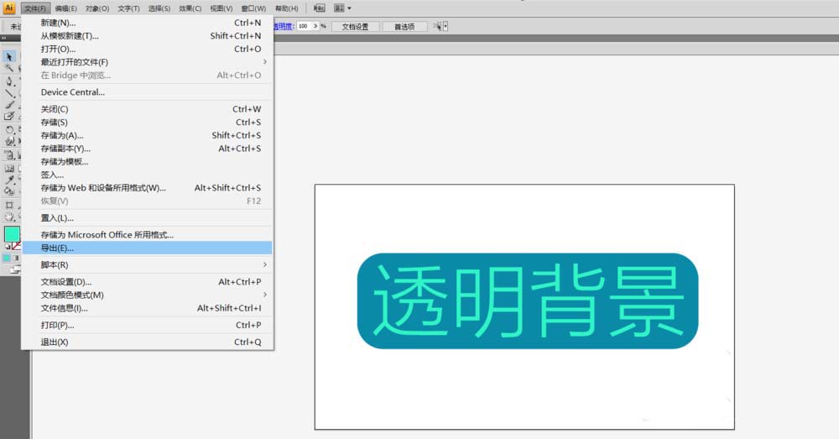Viewport: 839px width, 439px height.
Task: Click the Go to Bridge icon
Action: (x=320, y=8)
